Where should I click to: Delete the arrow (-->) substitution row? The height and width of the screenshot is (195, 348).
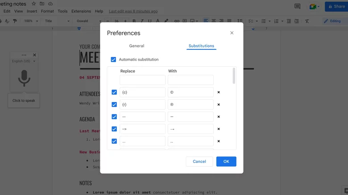click(x=219, y=129)
